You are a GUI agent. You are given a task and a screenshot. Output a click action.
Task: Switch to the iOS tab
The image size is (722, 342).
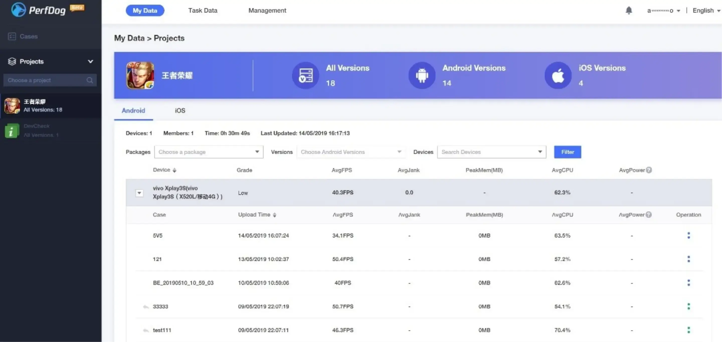click(180, 111)
